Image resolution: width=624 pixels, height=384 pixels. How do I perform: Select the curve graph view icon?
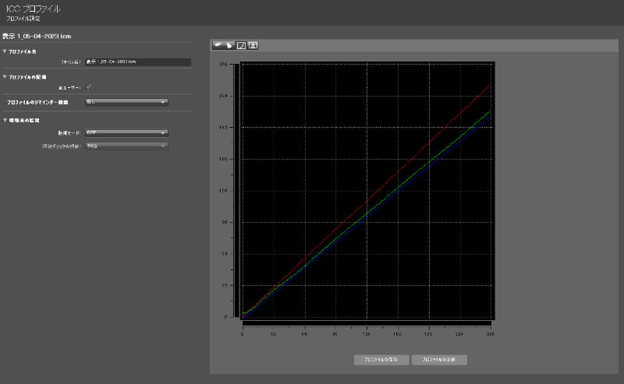tap(241, 45)
